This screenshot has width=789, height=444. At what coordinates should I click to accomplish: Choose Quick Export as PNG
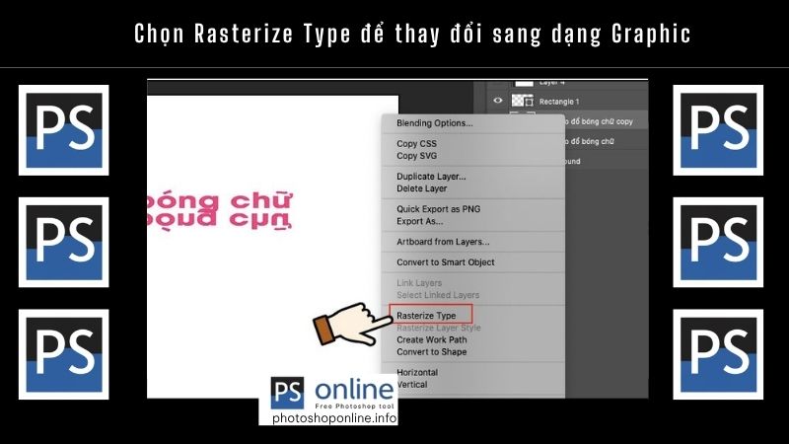coord(438,209)
